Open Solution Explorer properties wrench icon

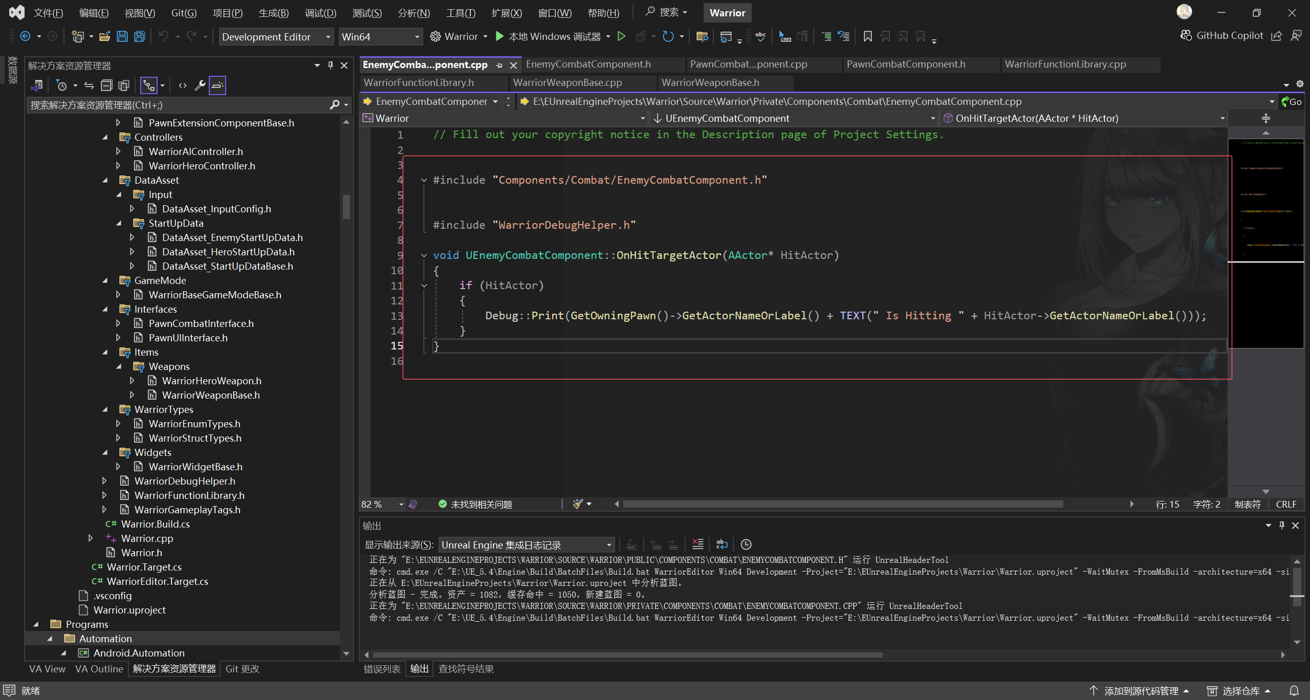200,85
